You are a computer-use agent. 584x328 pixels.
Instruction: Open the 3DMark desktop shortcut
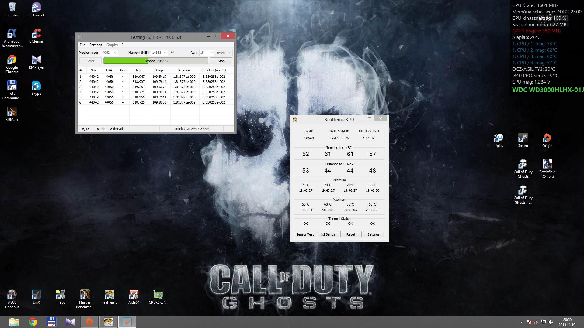click(x=12, y=112)
